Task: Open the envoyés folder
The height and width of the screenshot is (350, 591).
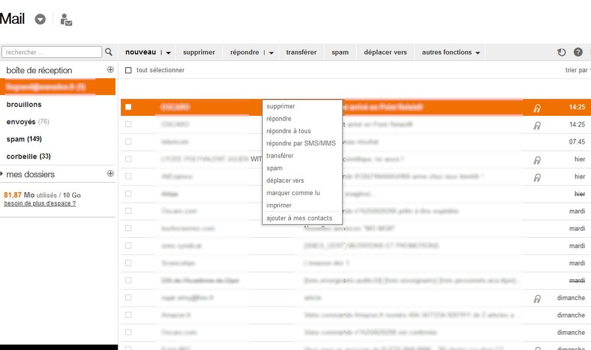Action: pyautogui.click(x=28, y=122)
